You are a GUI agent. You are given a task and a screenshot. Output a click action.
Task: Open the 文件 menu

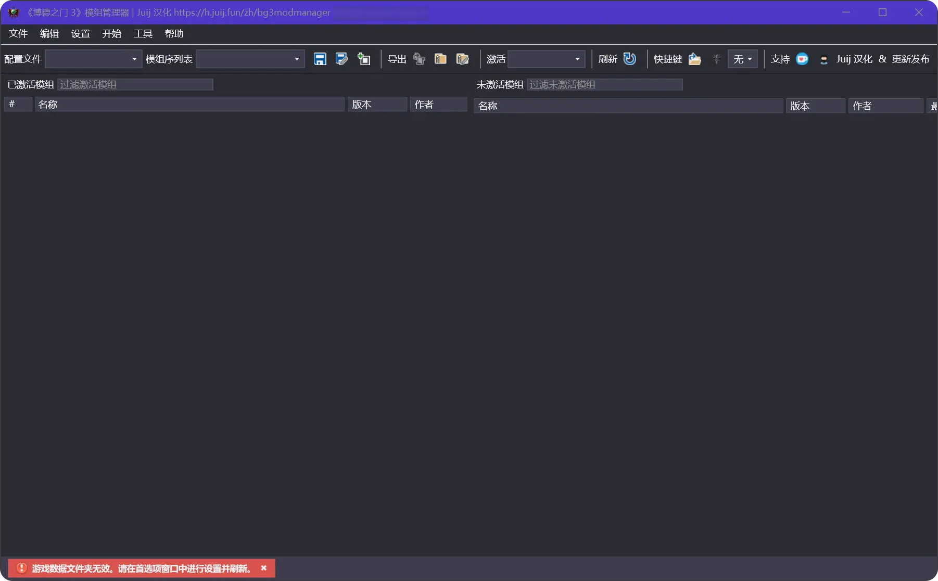(x=18, y=34)
